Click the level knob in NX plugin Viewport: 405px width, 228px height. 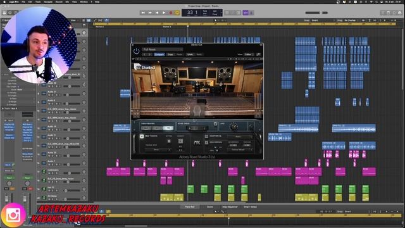coord(234,127)
